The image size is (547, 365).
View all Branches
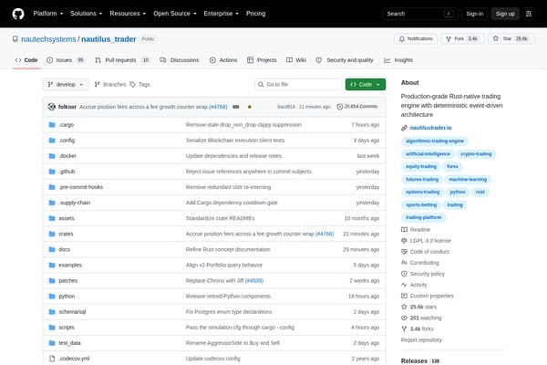click(110, 85)
